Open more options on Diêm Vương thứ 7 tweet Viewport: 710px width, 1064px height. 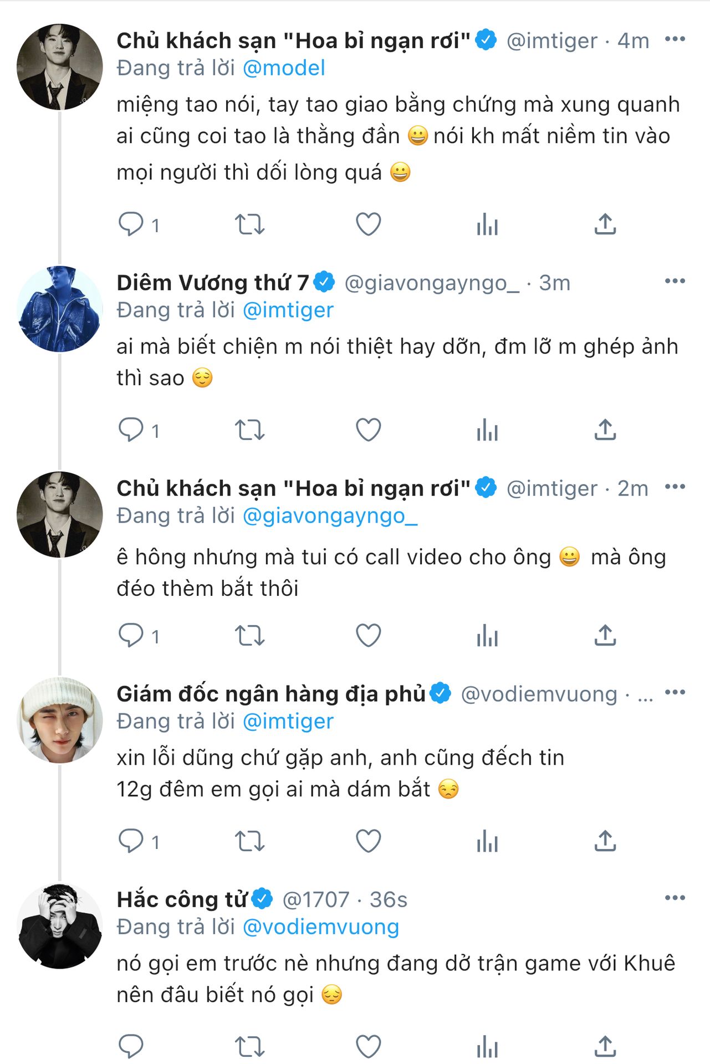(675, 281)
